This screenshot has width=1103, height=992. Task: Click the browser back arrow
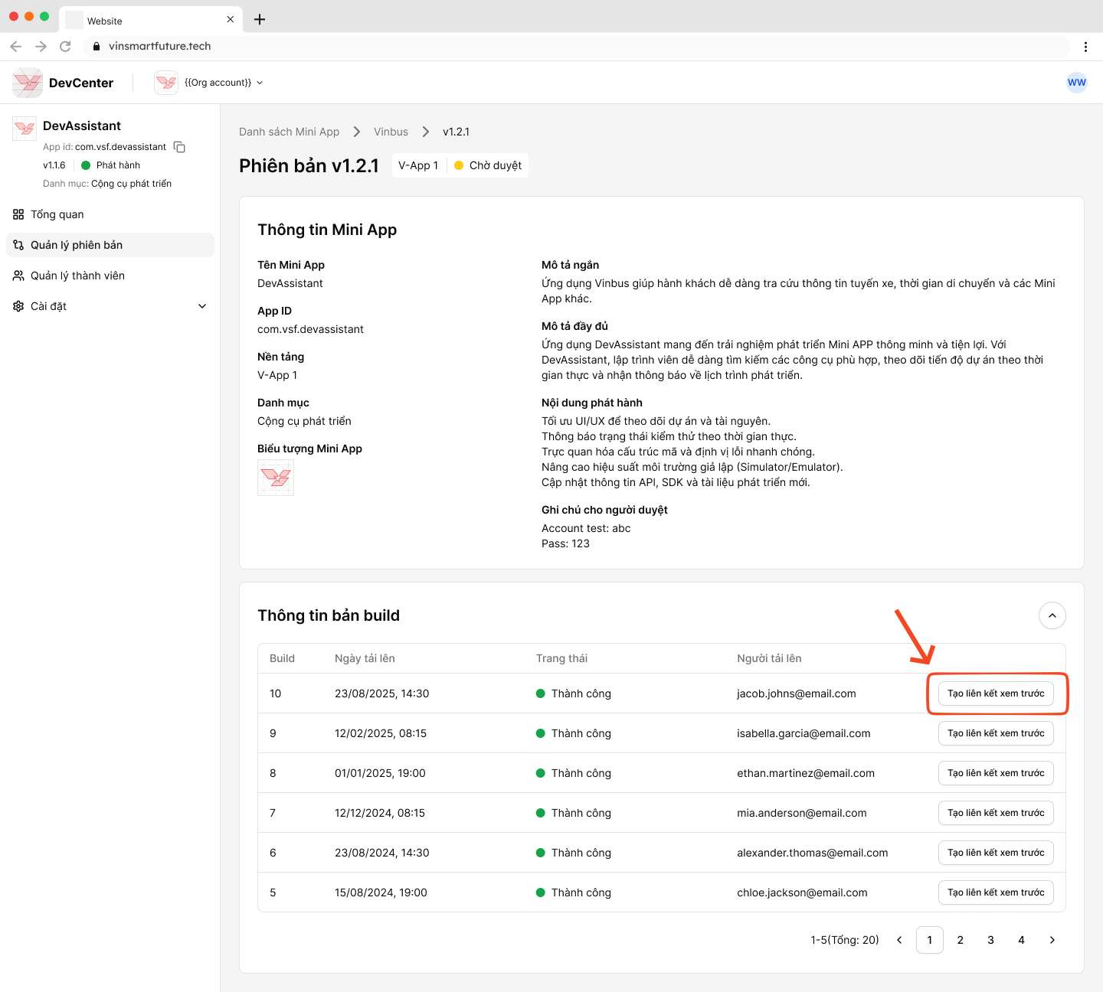pyautogui.click(x=16, y=47)
